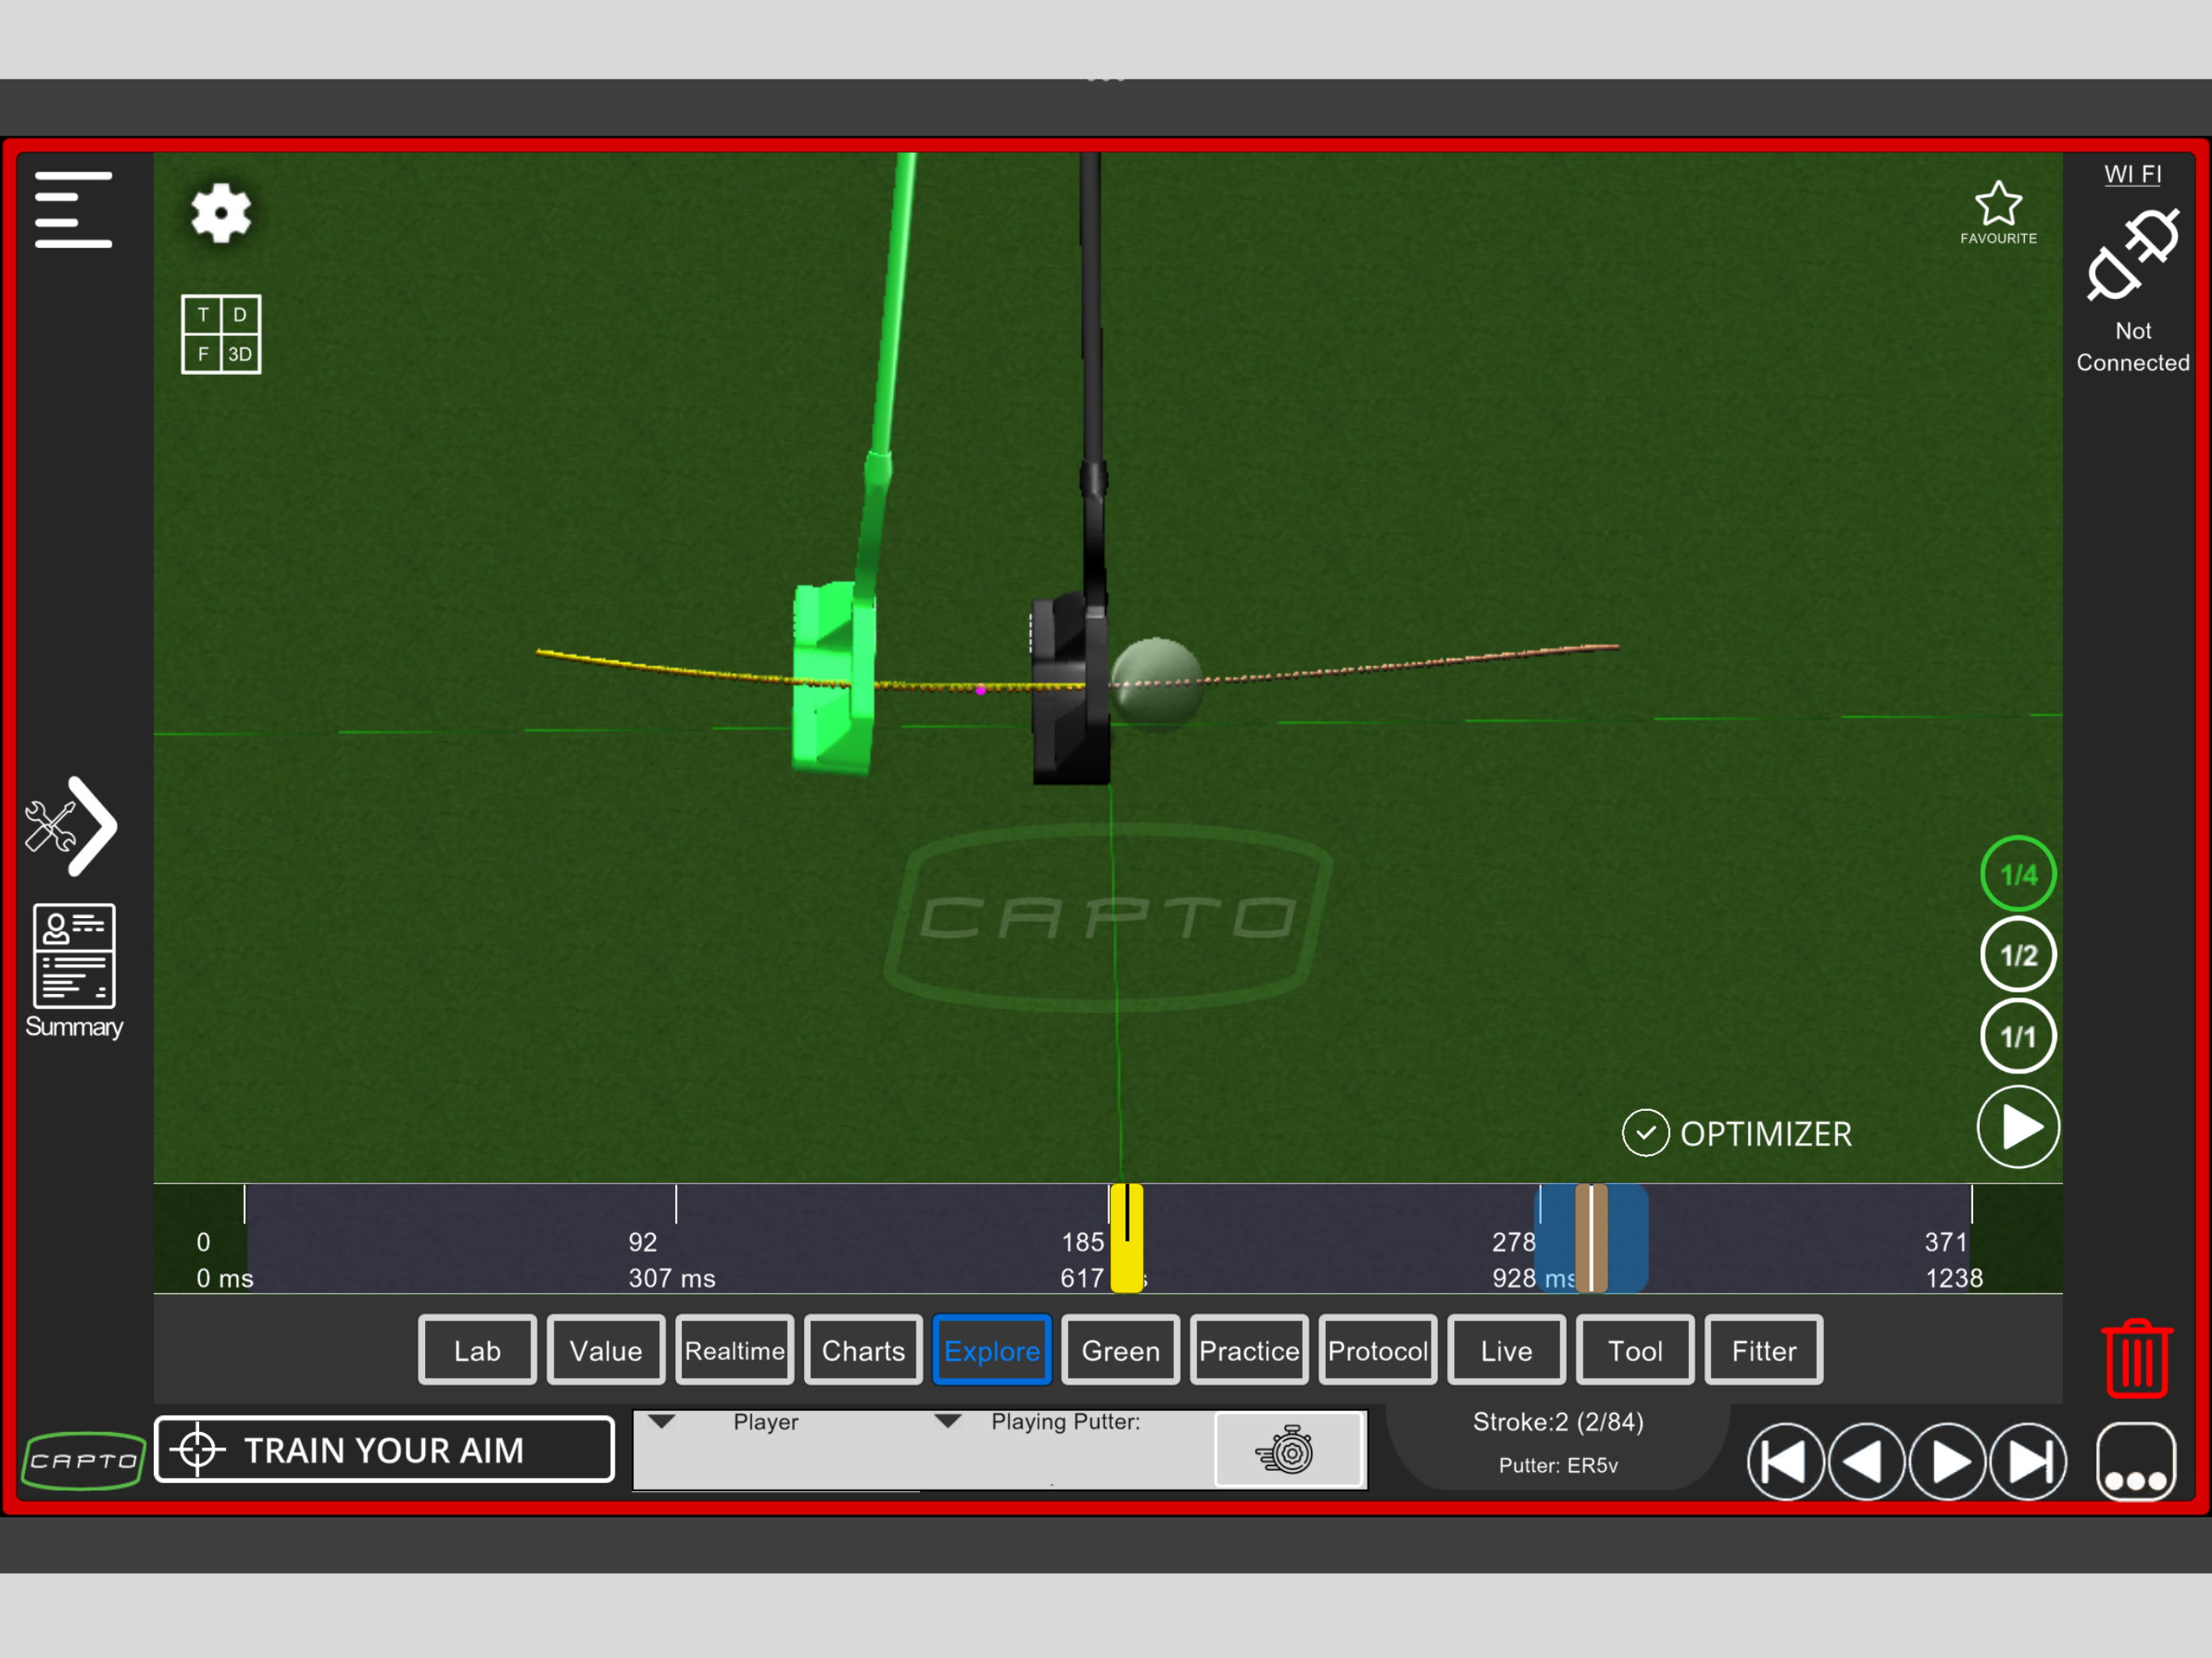
Task: Play the stroke animation
Action: coord(2018,1127)
